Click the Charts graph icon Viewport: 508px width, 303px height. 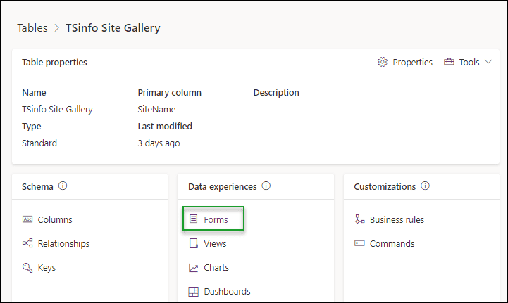coord(194,268)
